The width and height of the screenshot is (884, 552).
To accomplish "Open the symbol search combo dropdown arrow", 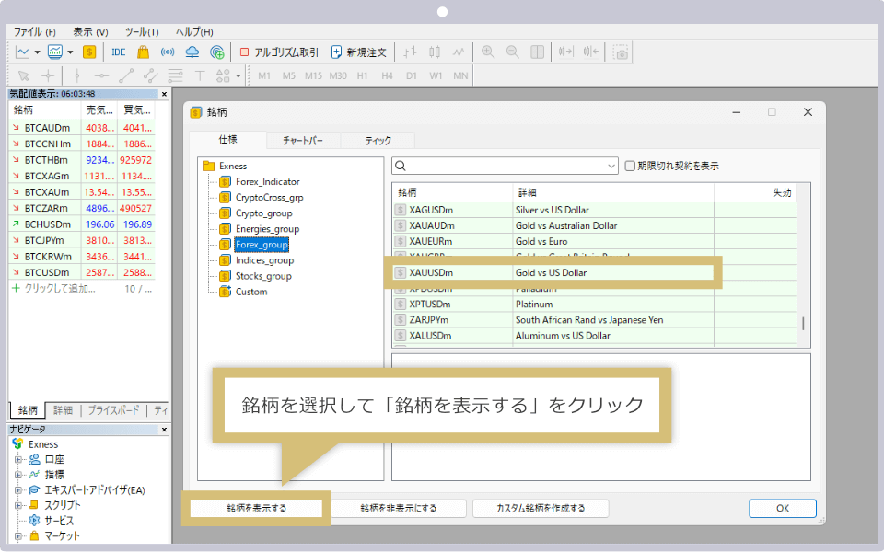I will coord(611,167).
